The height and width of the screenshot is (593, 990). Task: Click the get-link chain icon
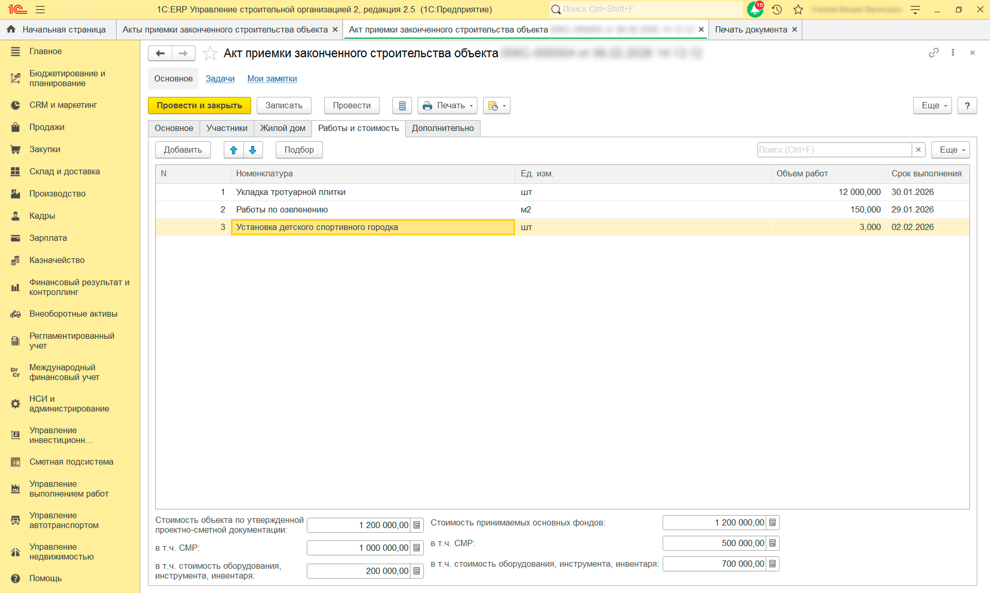[933, 53]
